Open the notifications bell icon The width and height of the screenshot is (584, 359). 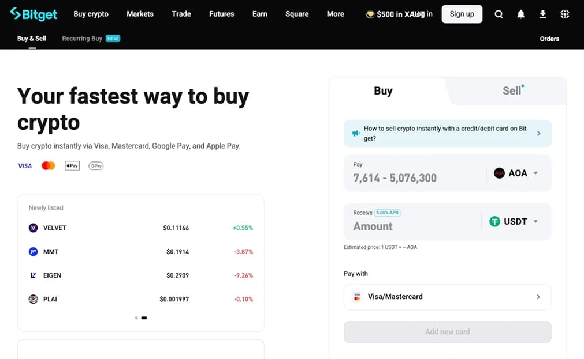point(520,14)
